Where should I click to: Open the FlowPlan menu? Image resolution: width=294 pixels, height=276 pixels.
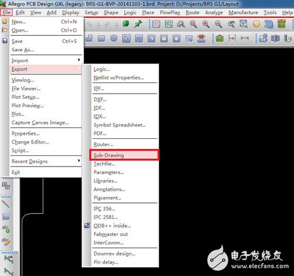point(170,12)
